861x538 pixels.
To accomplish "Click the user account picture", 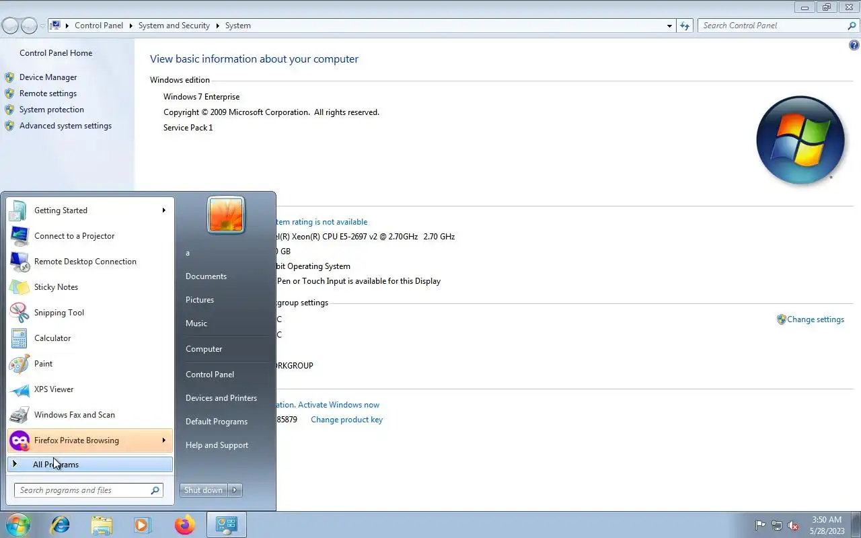I will 226,215.
